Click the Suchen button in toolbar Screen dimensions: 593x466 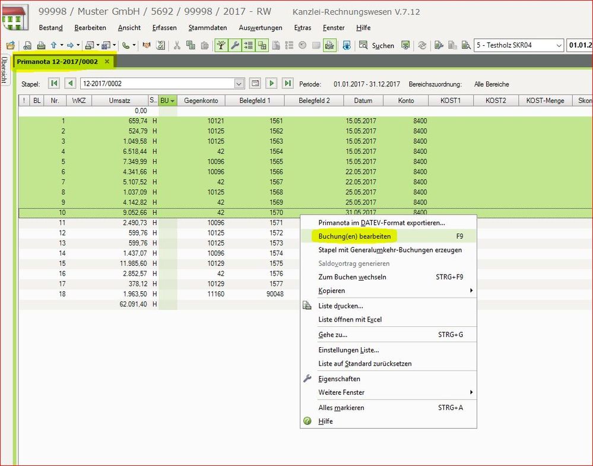382,46
